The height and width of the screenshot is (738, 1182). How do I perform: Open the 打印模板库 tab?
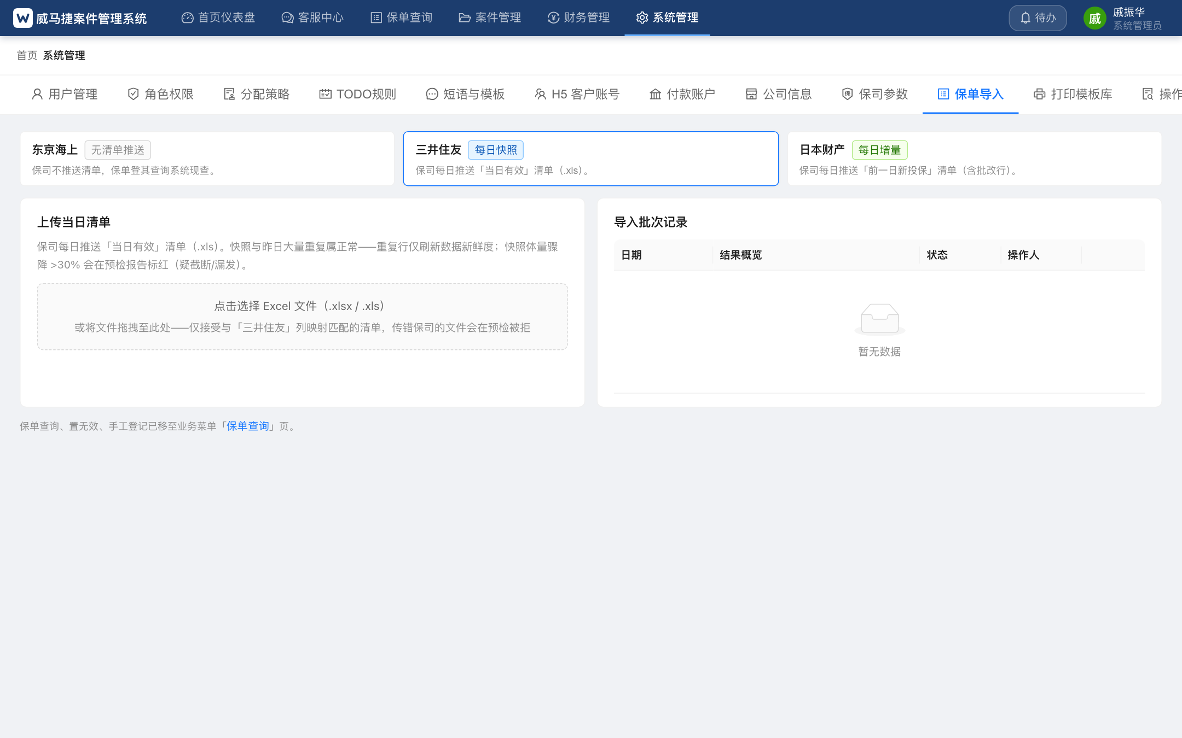coord(1073,94)
